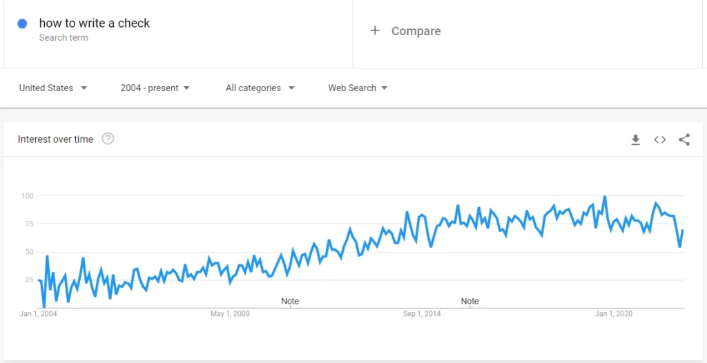
Task: Click the 'Search term' label
Action: (64, 38)
